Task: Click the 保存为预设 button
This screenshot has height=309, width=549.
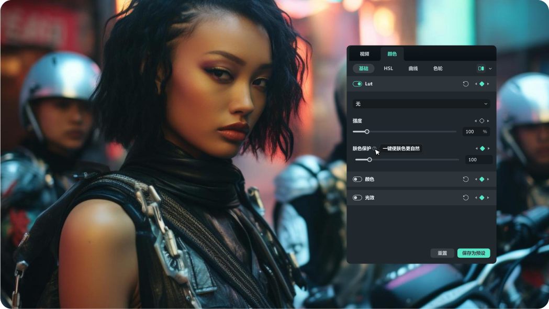Action: tap(474, 253)
